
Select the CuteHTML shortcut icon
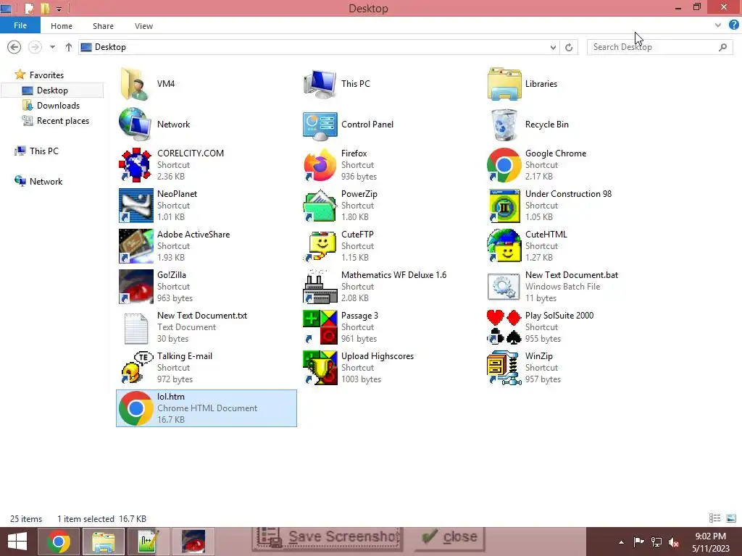point(504,246)
